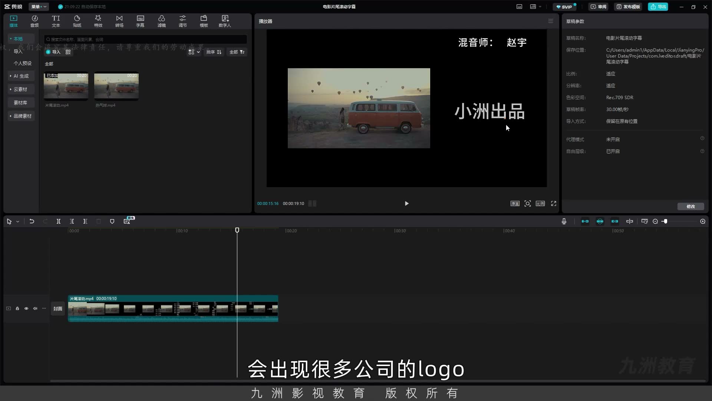
Task: Open the 文本 (Text) panel
Action: point(56,21)
